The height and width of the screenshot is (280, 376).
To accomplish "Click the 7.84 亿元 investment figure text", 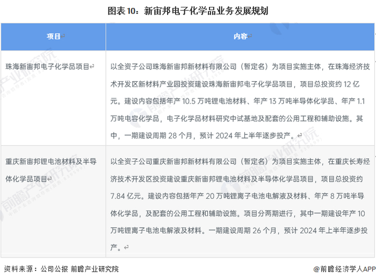I will (x=126, y=196).
